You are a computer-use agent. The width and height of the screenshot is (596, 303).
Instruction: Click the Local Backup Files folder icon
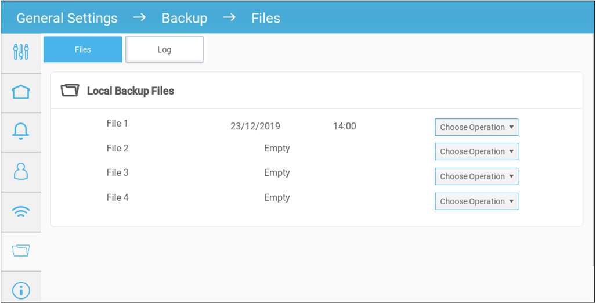point(70,91)
